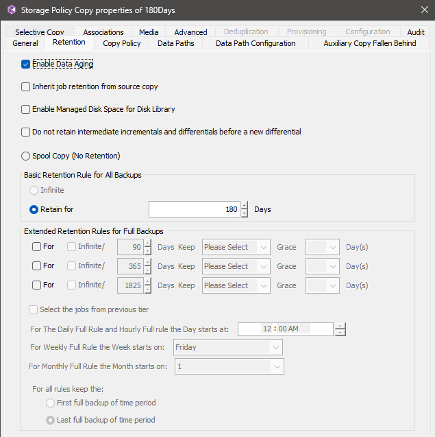
Task: Click the down arrow on day start time
Action: (x=340, y=333)
